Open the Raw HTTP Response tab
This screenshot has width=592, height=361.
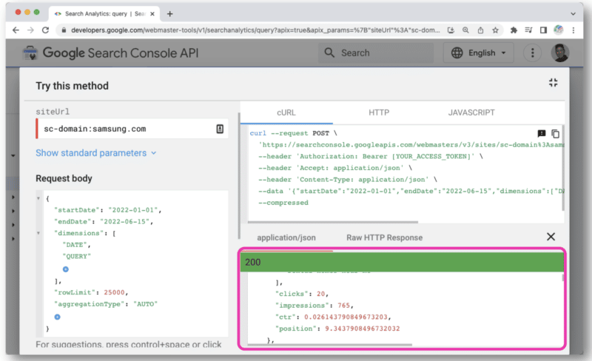point(384,237)
